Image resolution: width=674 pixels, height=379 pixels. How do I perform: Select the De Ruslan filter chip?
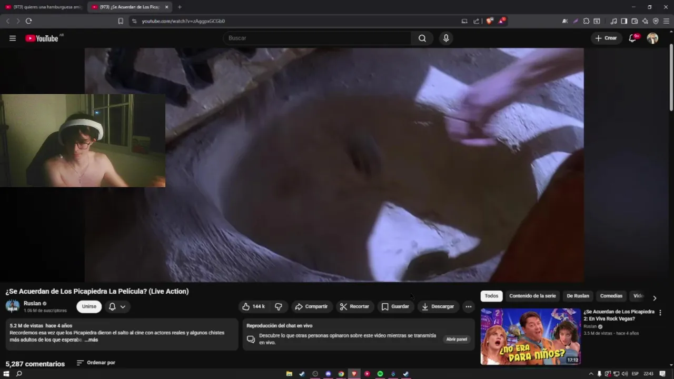pos(578,296)
